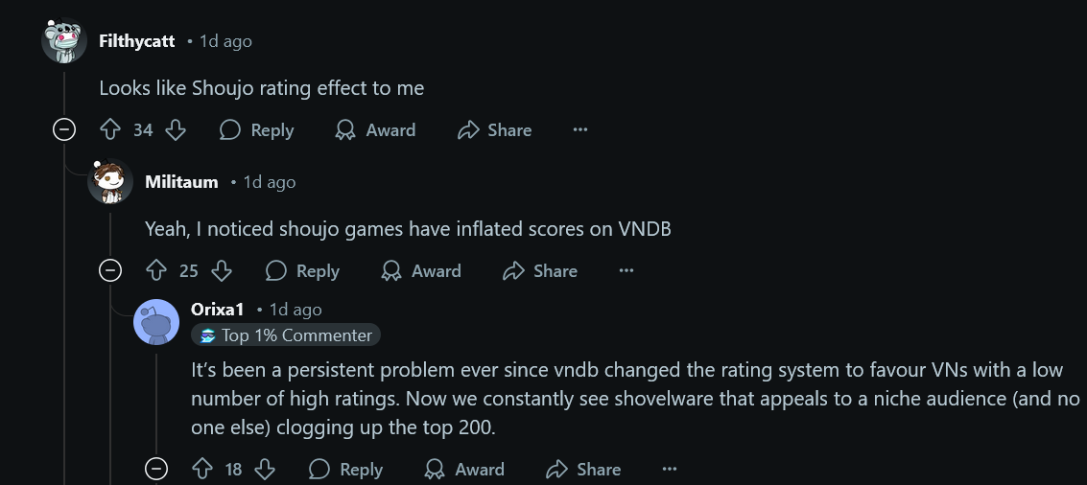The height and width of the screenshot is (485, 1087).
Task: Reply to Filthycatt's comment
Action: pos(256,130)
